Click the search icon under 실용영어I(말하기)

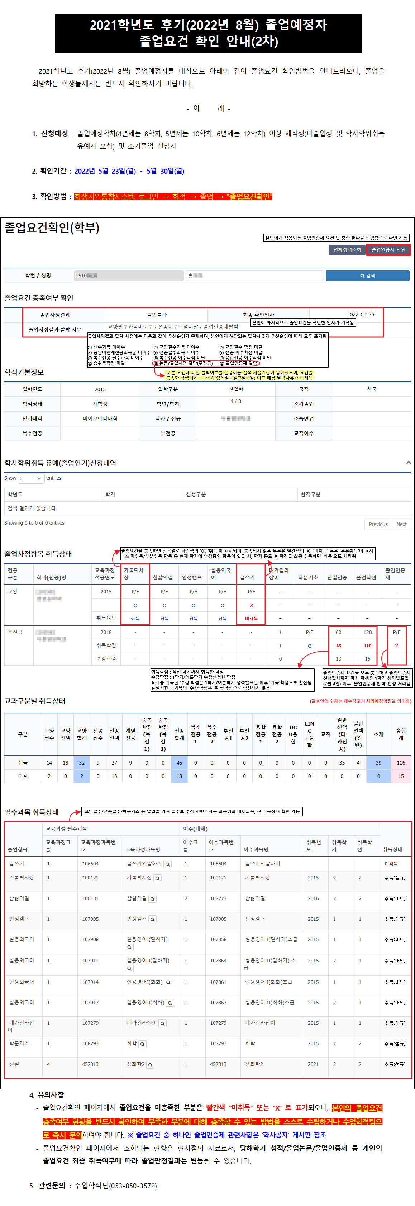[x=129, y=948]
